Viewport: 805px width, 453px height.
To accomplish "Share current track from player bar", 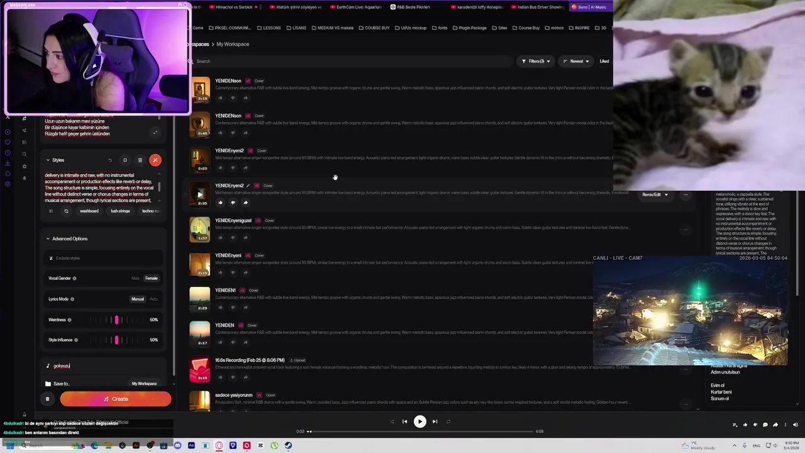I will point(775,425).
